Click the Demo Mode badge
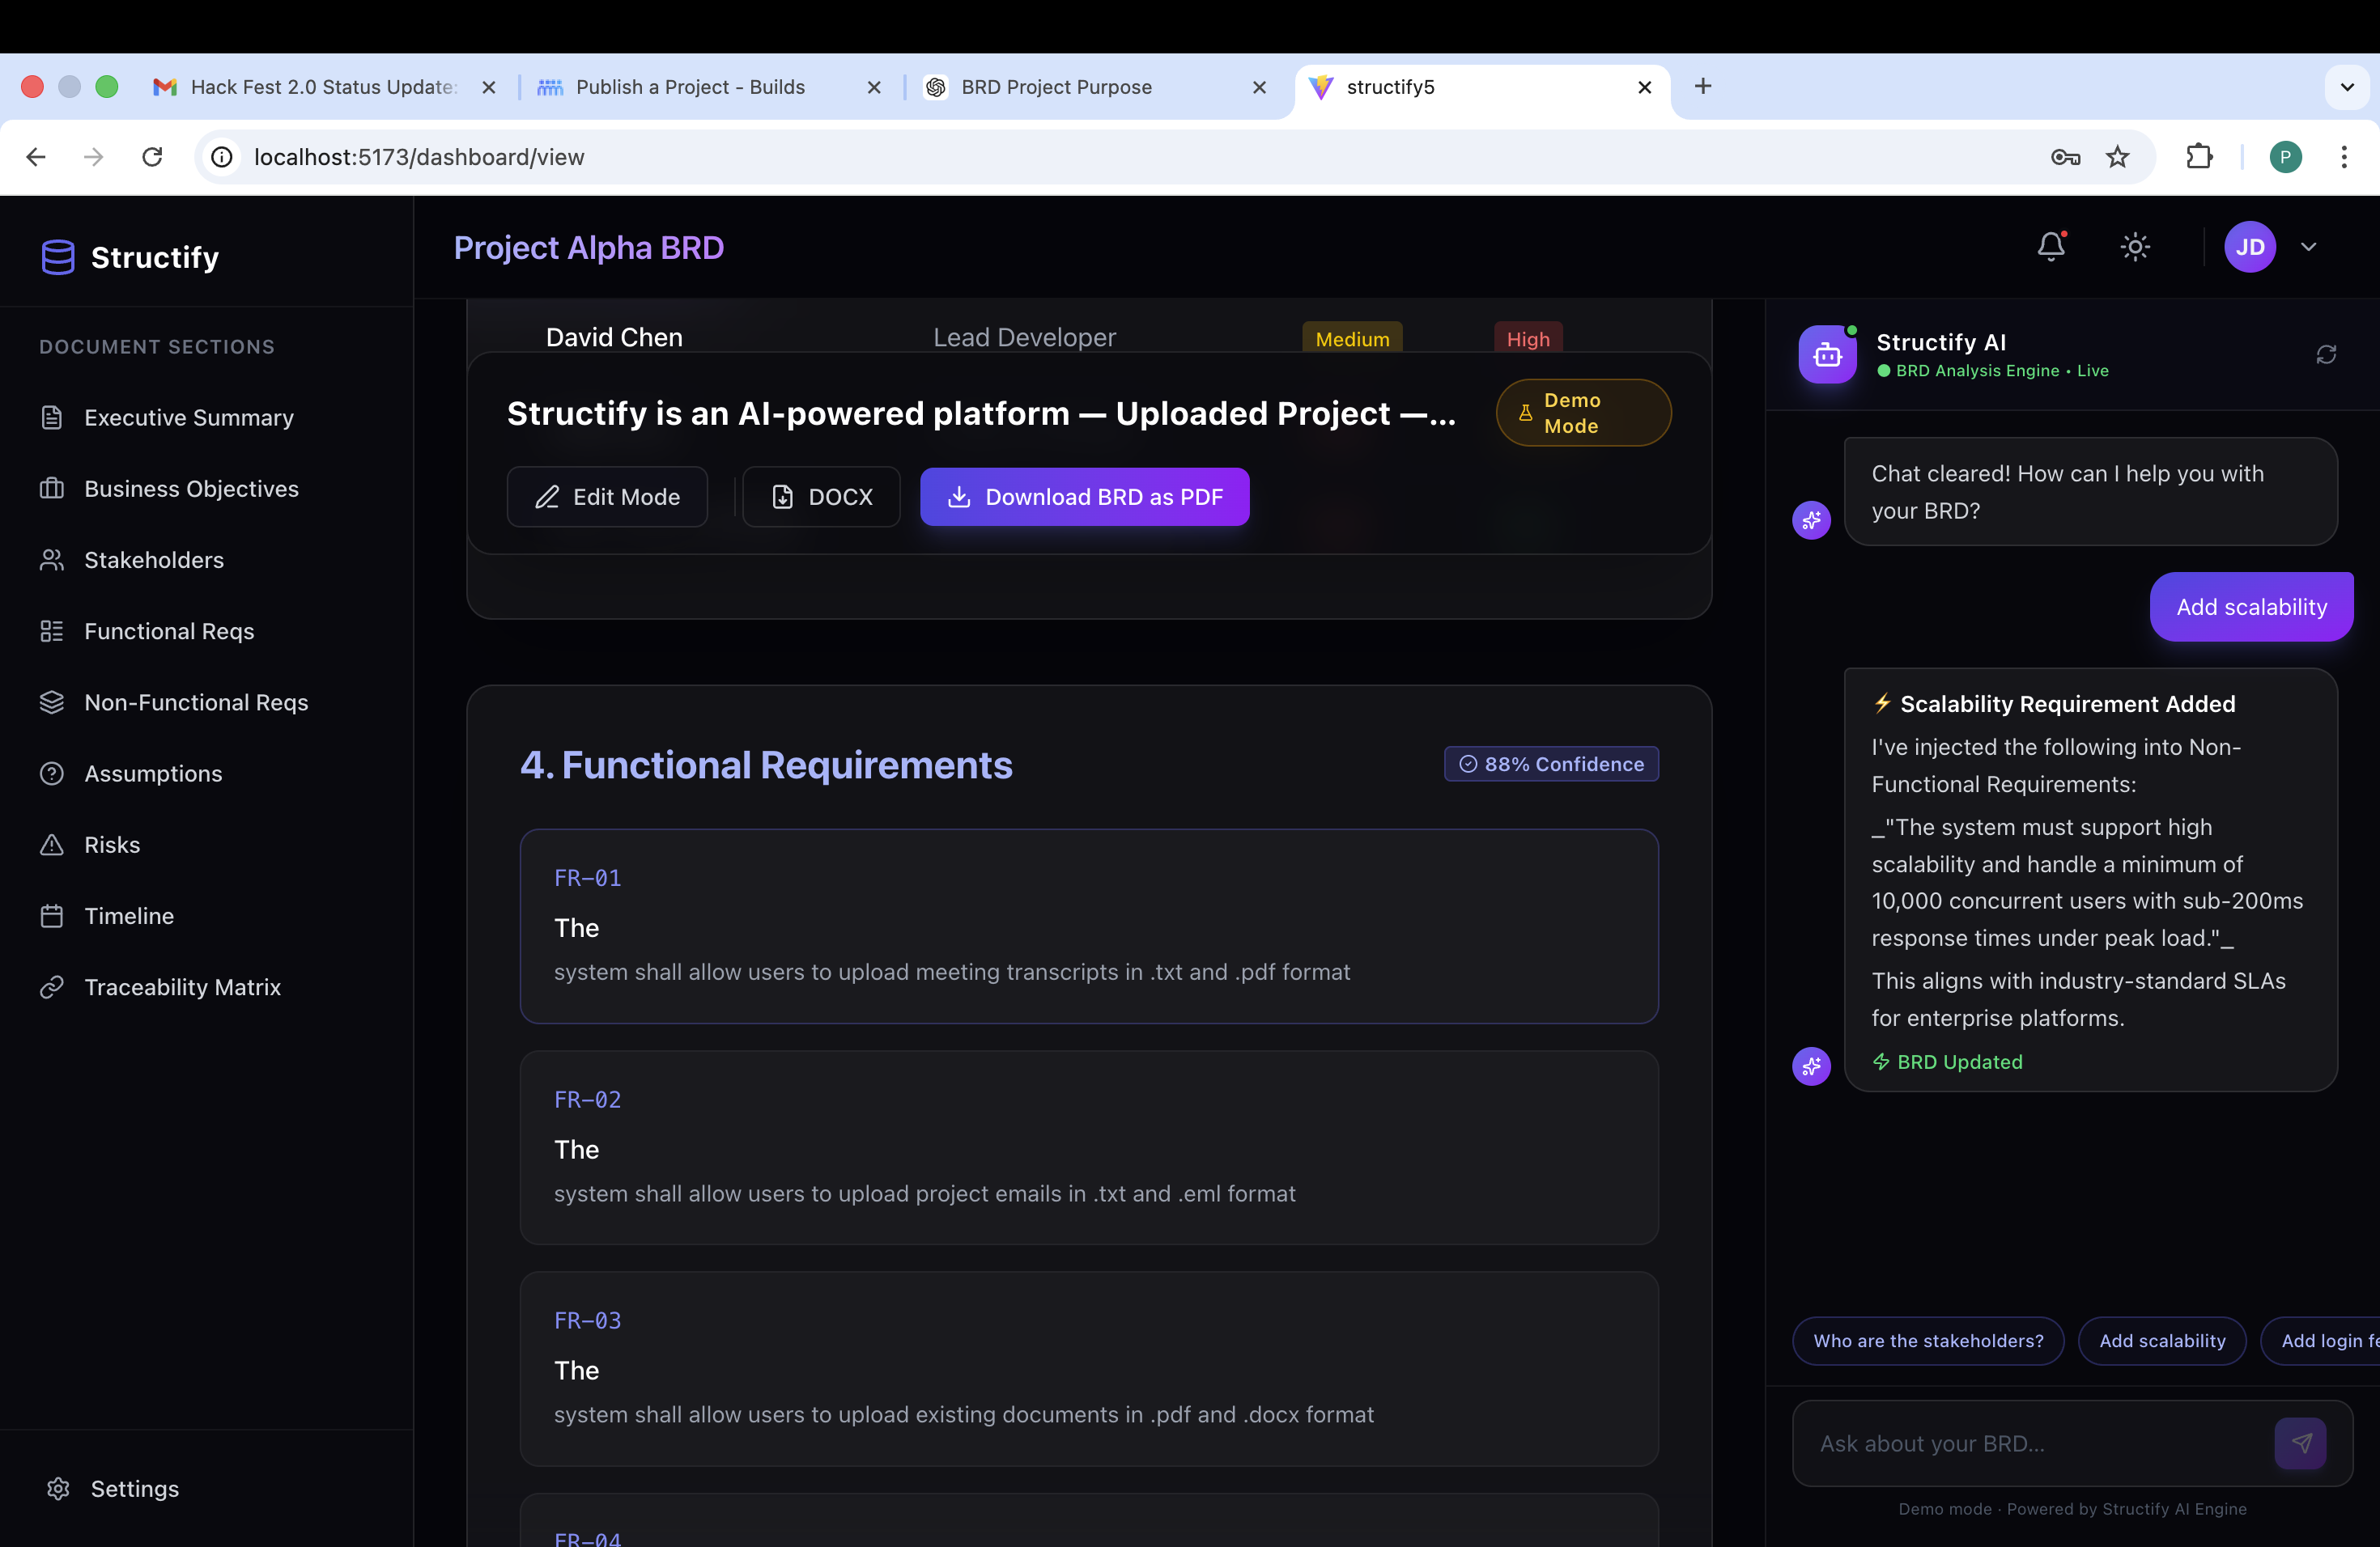The width and height of the screenshot is (2380, 1547). [1583, 413]
